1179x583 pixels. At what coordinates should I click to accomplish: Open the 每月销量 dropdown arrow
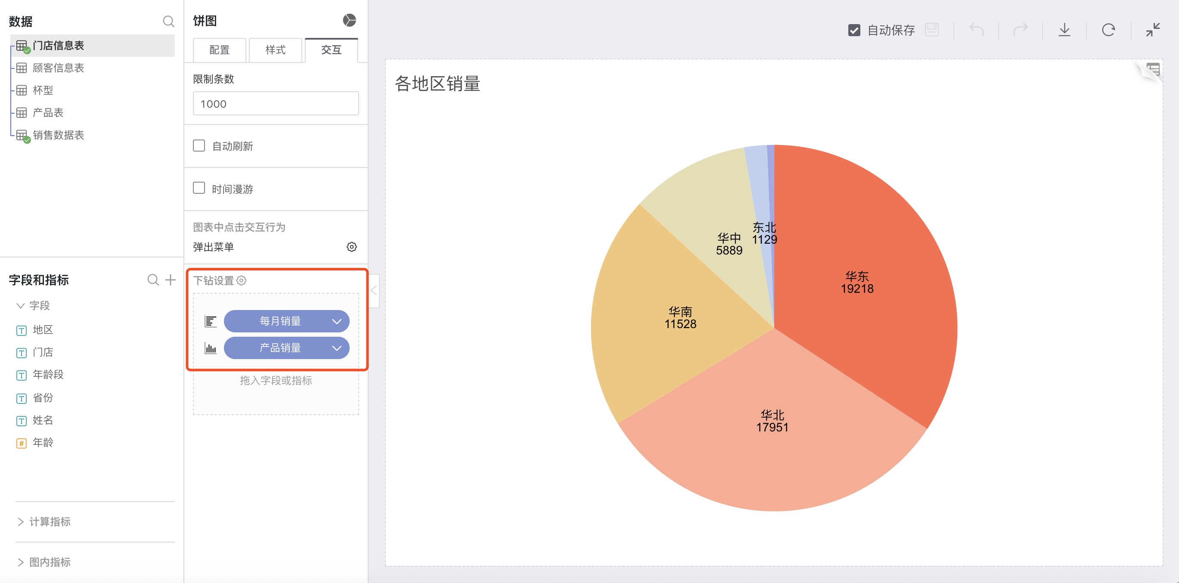(336, 321)
